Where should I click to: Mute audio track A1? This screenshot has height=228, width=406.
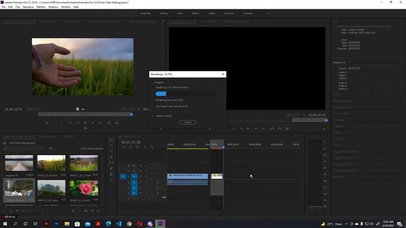[x=147, y=182]
